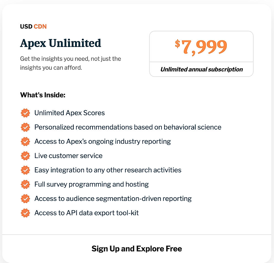Click the What's Inside section header

click(43, 95)
